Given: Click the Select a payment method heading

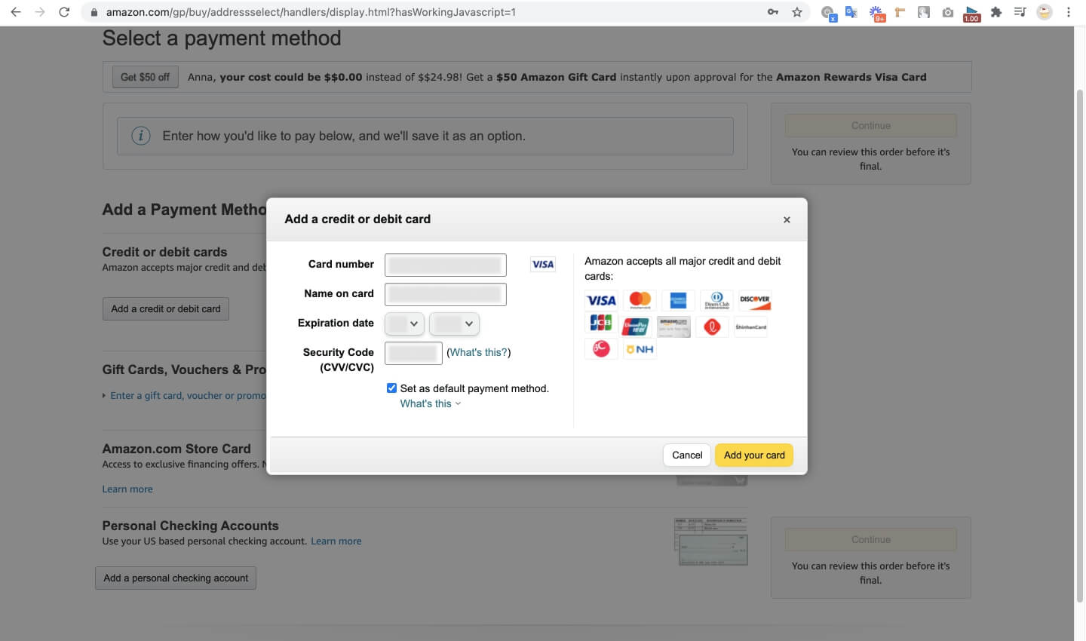Looking at the screenshot, I should click(x=222, y=38).
